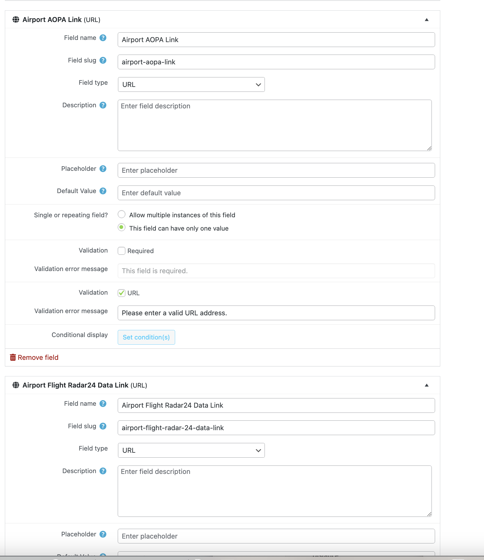The width and height of the screenshot is (484, 560).
Task: Show help for the AOPA Placeholder setting
Action: click(103, 169)
